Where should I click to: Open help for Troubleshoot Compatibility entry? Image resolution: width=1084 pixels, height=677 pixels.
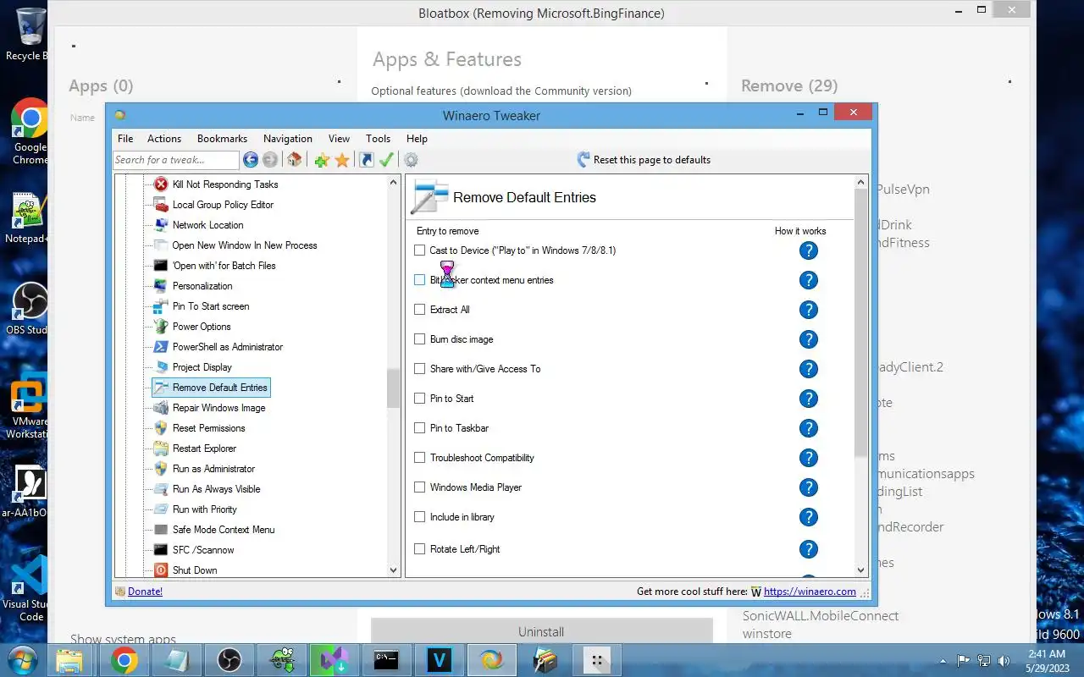tap(809, 458)
